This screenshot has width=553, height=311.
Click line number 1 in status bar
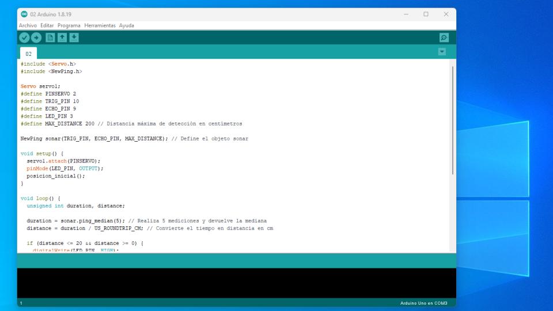[21, 304]
